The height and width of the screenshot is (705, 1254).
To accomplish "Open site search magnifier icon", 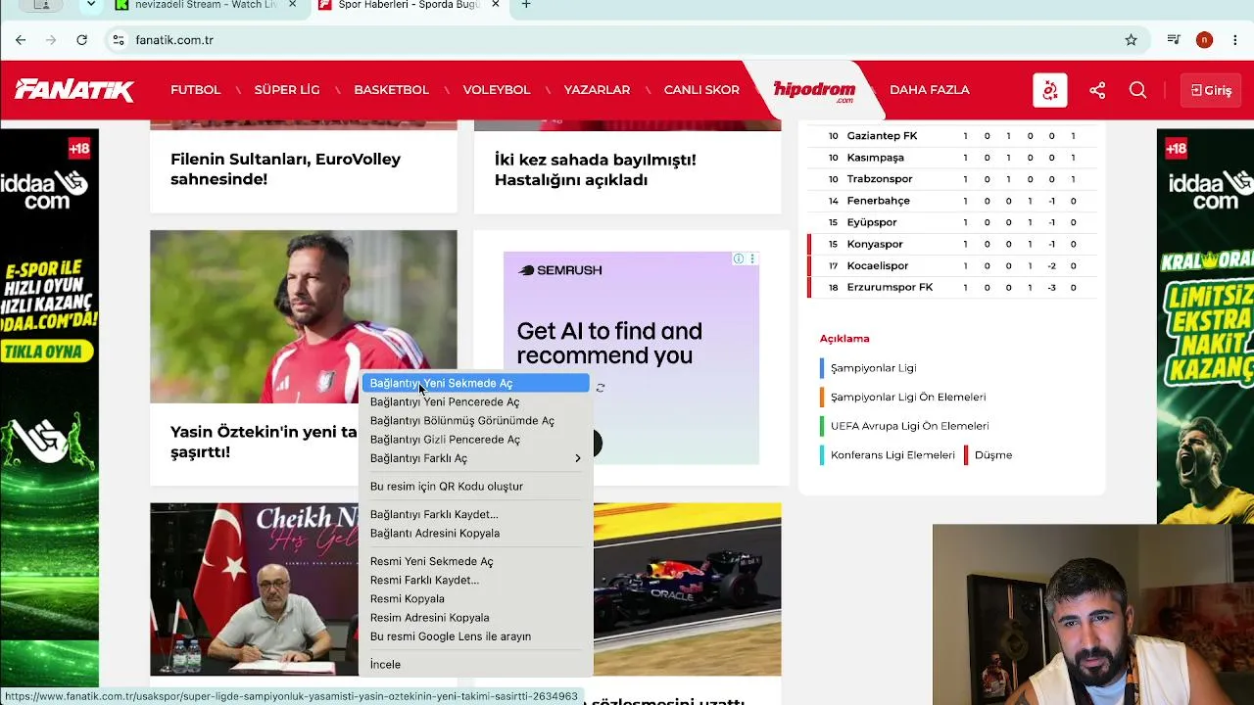I will click(1137, 90).
